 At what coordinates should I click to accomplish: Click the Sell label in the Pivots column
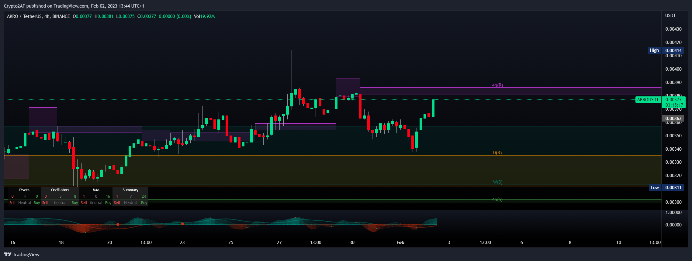pyautogui.click(x=12, y=203)
